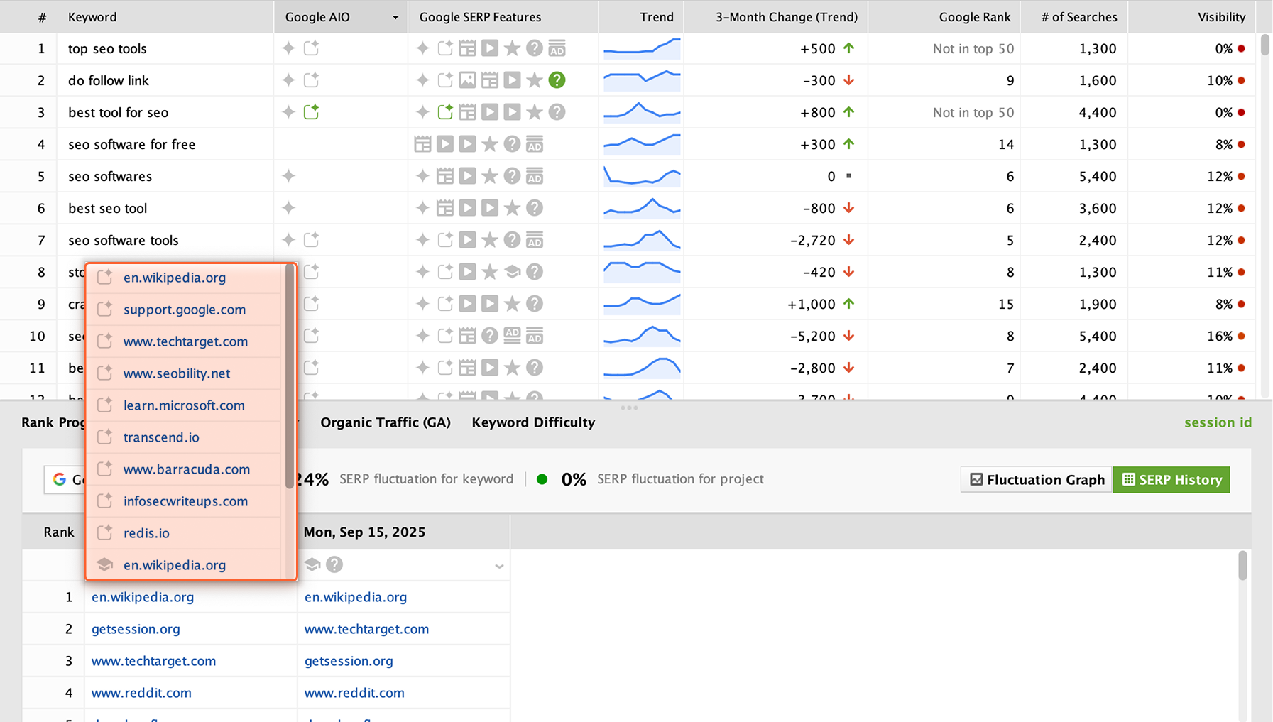This screenshot has height=722, width=1273.
Task: Expand the Sep 15 SERP features chevron
Action: [x=499, y=566]
